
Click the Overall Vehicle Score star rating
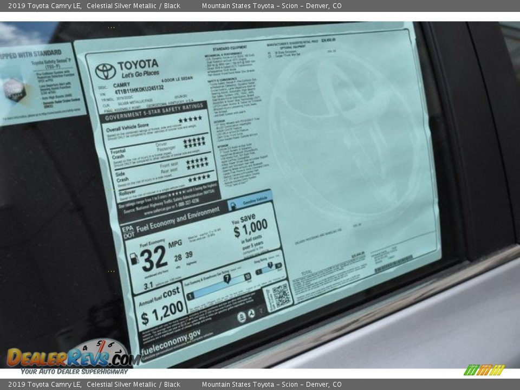tap(190, 120)
